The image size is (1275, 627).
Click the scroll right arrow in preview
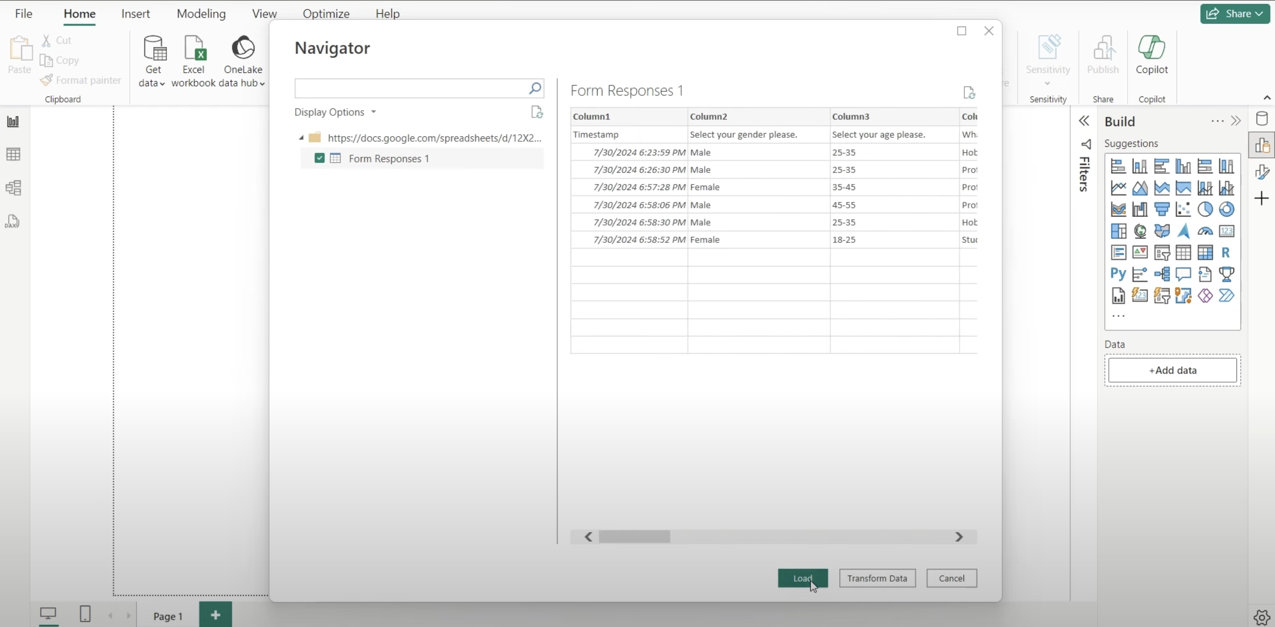[959, 536]
